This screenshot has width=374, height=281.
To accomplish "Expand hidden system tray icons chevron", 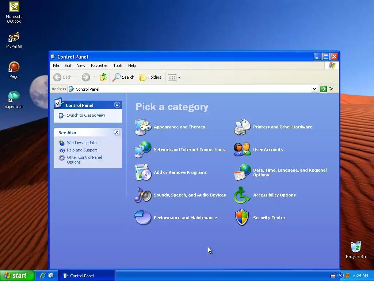I will click(340, 276).
